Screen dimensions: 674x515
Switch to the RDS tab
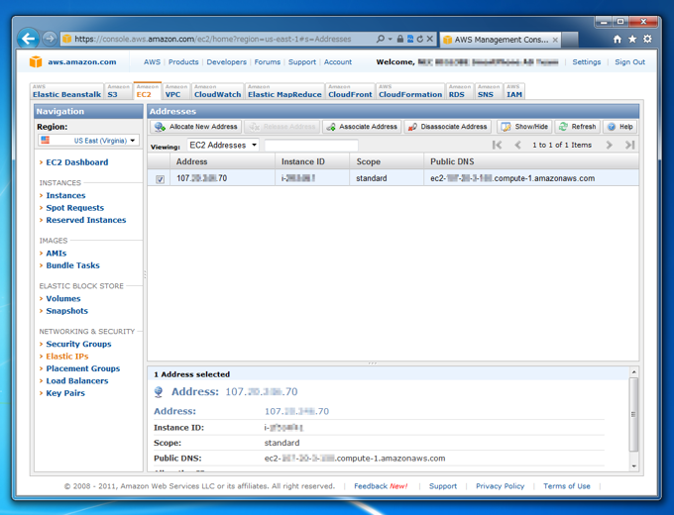[x=460, y=91]
